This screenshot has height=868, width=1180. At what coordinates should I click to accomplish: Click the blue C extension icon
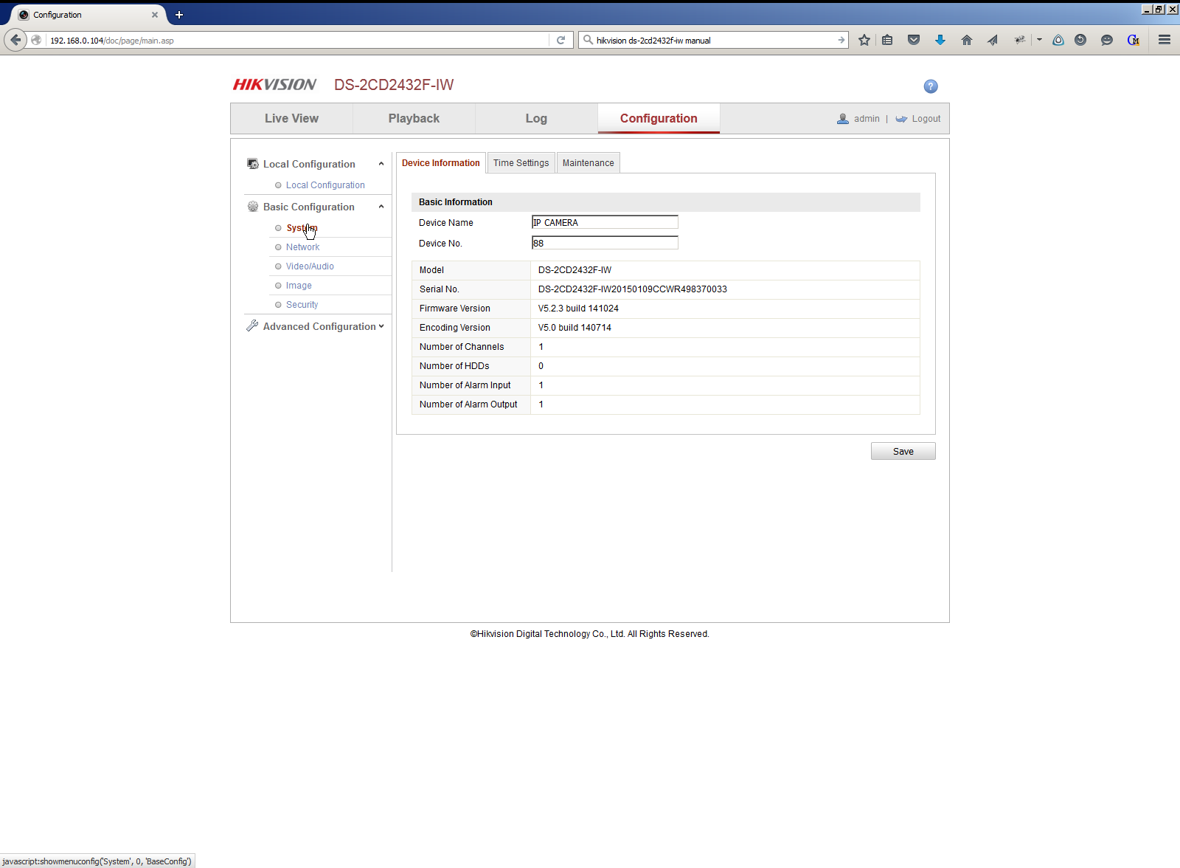1134,40
